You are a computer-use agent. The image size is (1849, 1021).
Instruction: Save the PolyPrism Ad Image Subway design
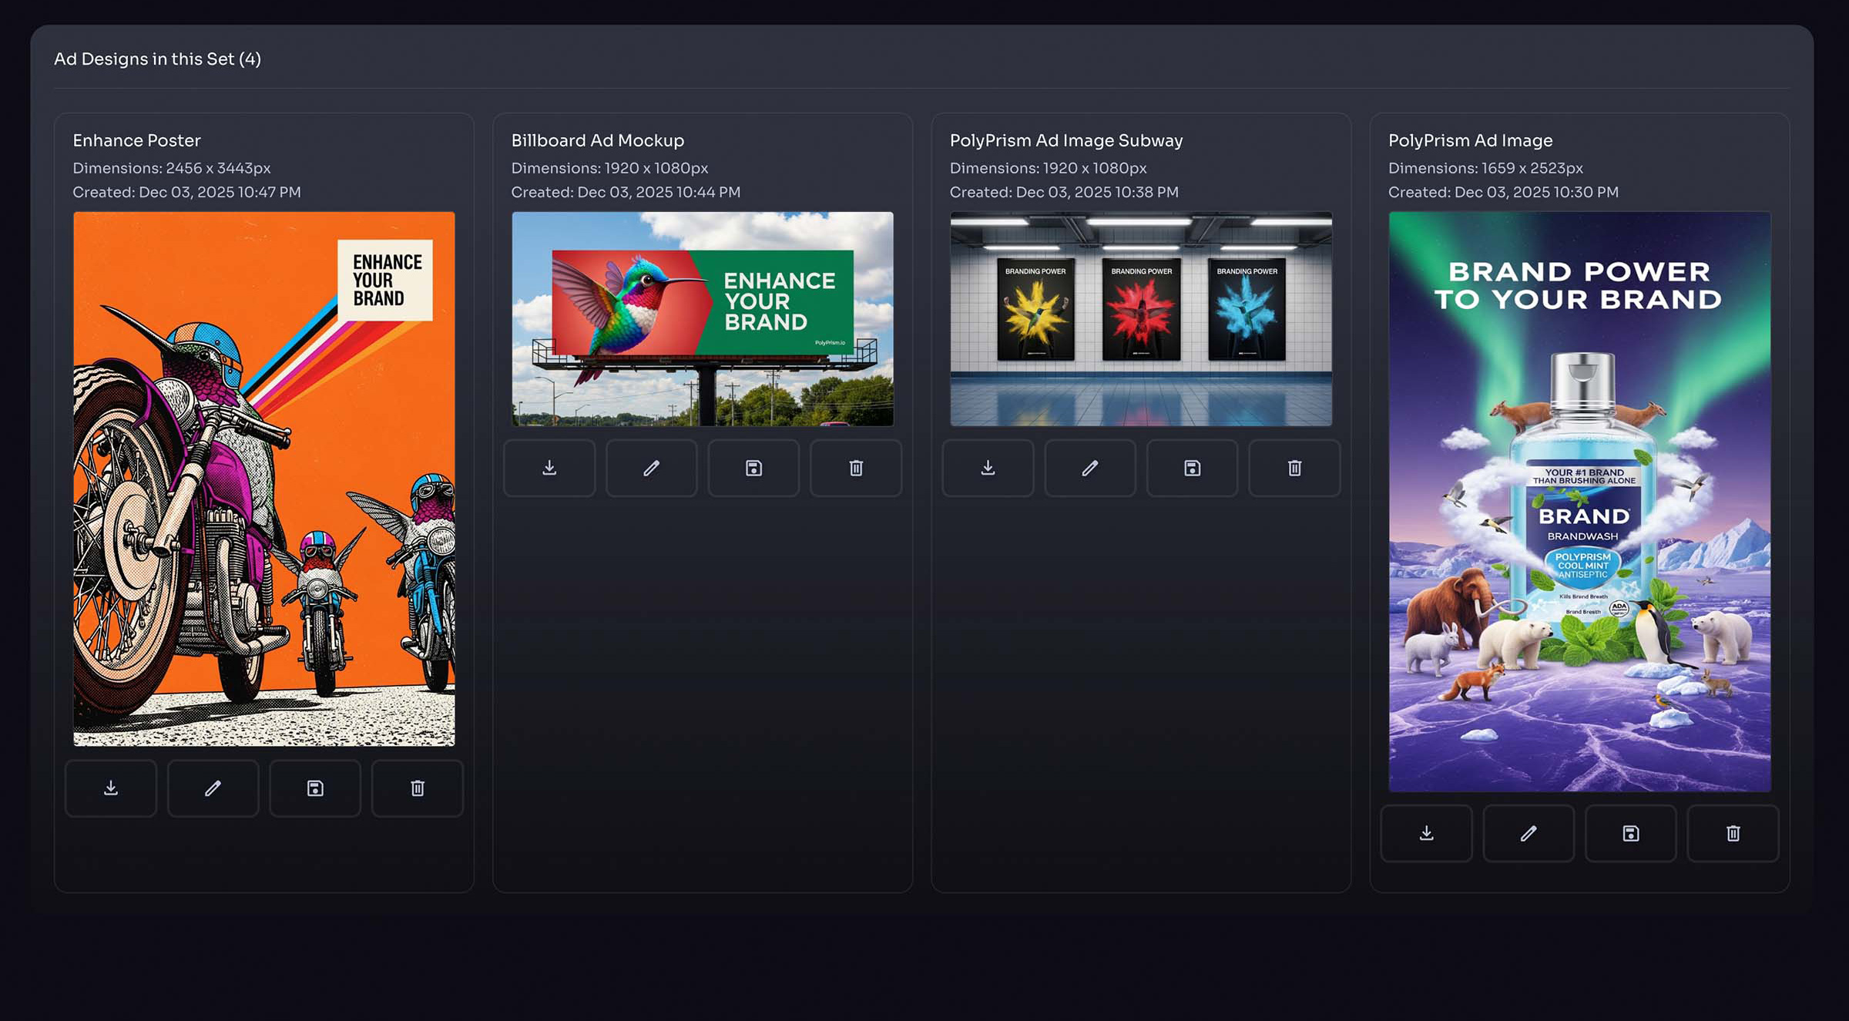1192,468
